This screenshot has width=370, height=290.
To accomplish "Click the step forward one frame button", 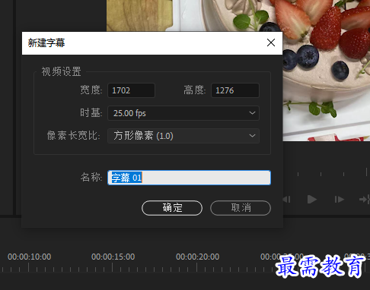I will pos(339,200).
